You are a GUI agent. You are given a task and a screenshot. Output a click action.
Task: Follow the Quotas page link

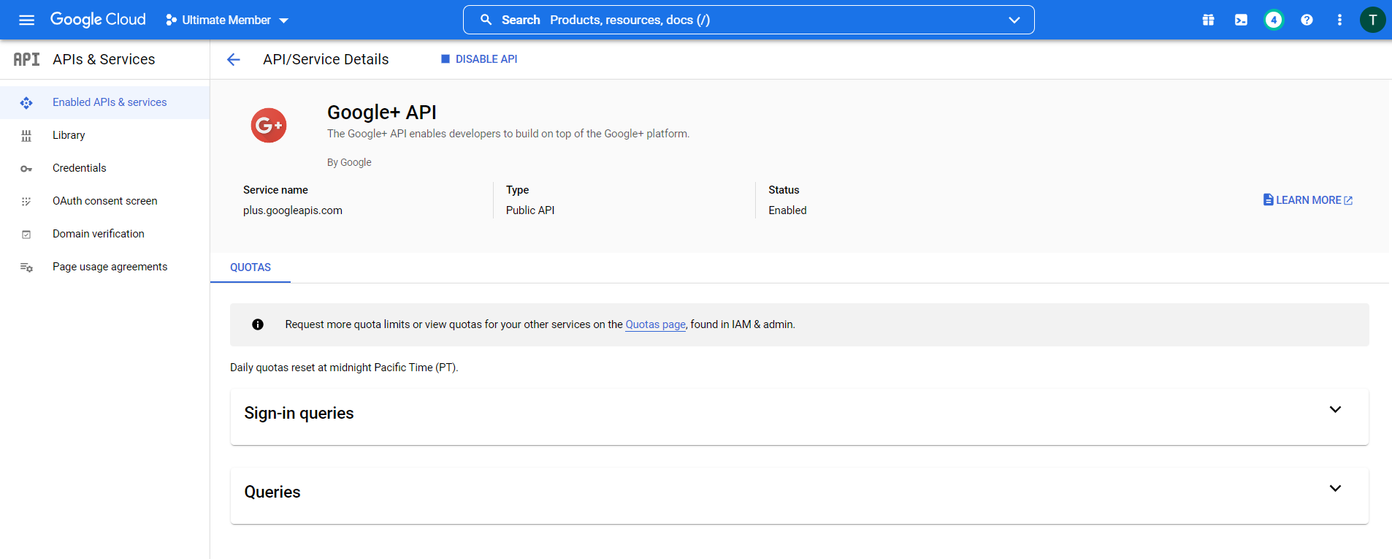(656, 324)
